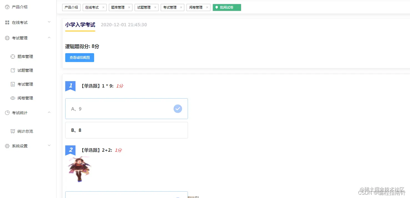
Task: Click the 产品介绍 sidebar icon
Action: tap(7, 7)
